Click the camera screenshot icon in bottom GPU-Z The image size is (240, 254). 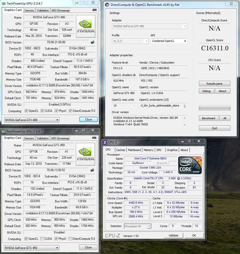point(94,138)
